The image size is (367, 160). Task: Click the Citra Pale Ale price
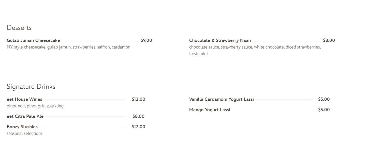(x=138, y=116)
